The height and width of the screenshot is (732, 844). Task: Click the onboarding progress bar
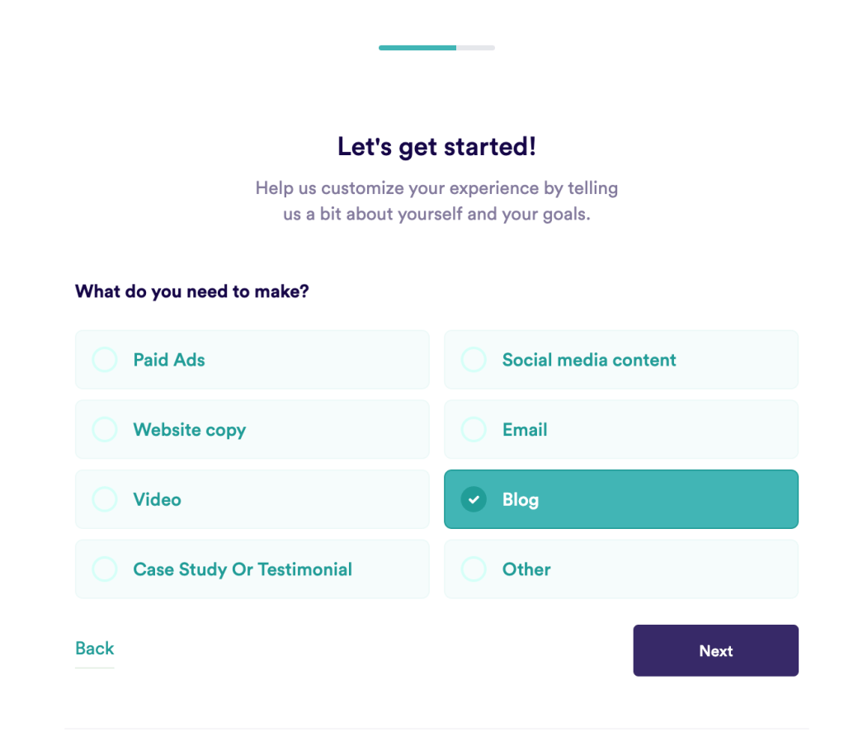point(436,48)
